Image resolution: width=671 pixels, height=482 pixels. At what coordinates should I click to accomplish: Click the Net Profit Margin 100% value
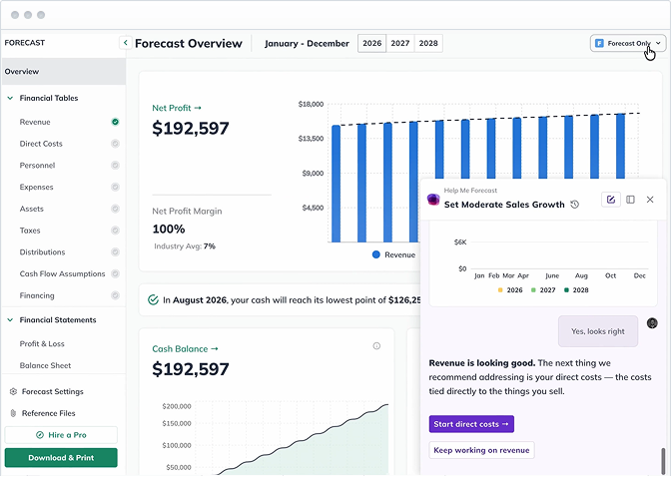tap(169, 230)
